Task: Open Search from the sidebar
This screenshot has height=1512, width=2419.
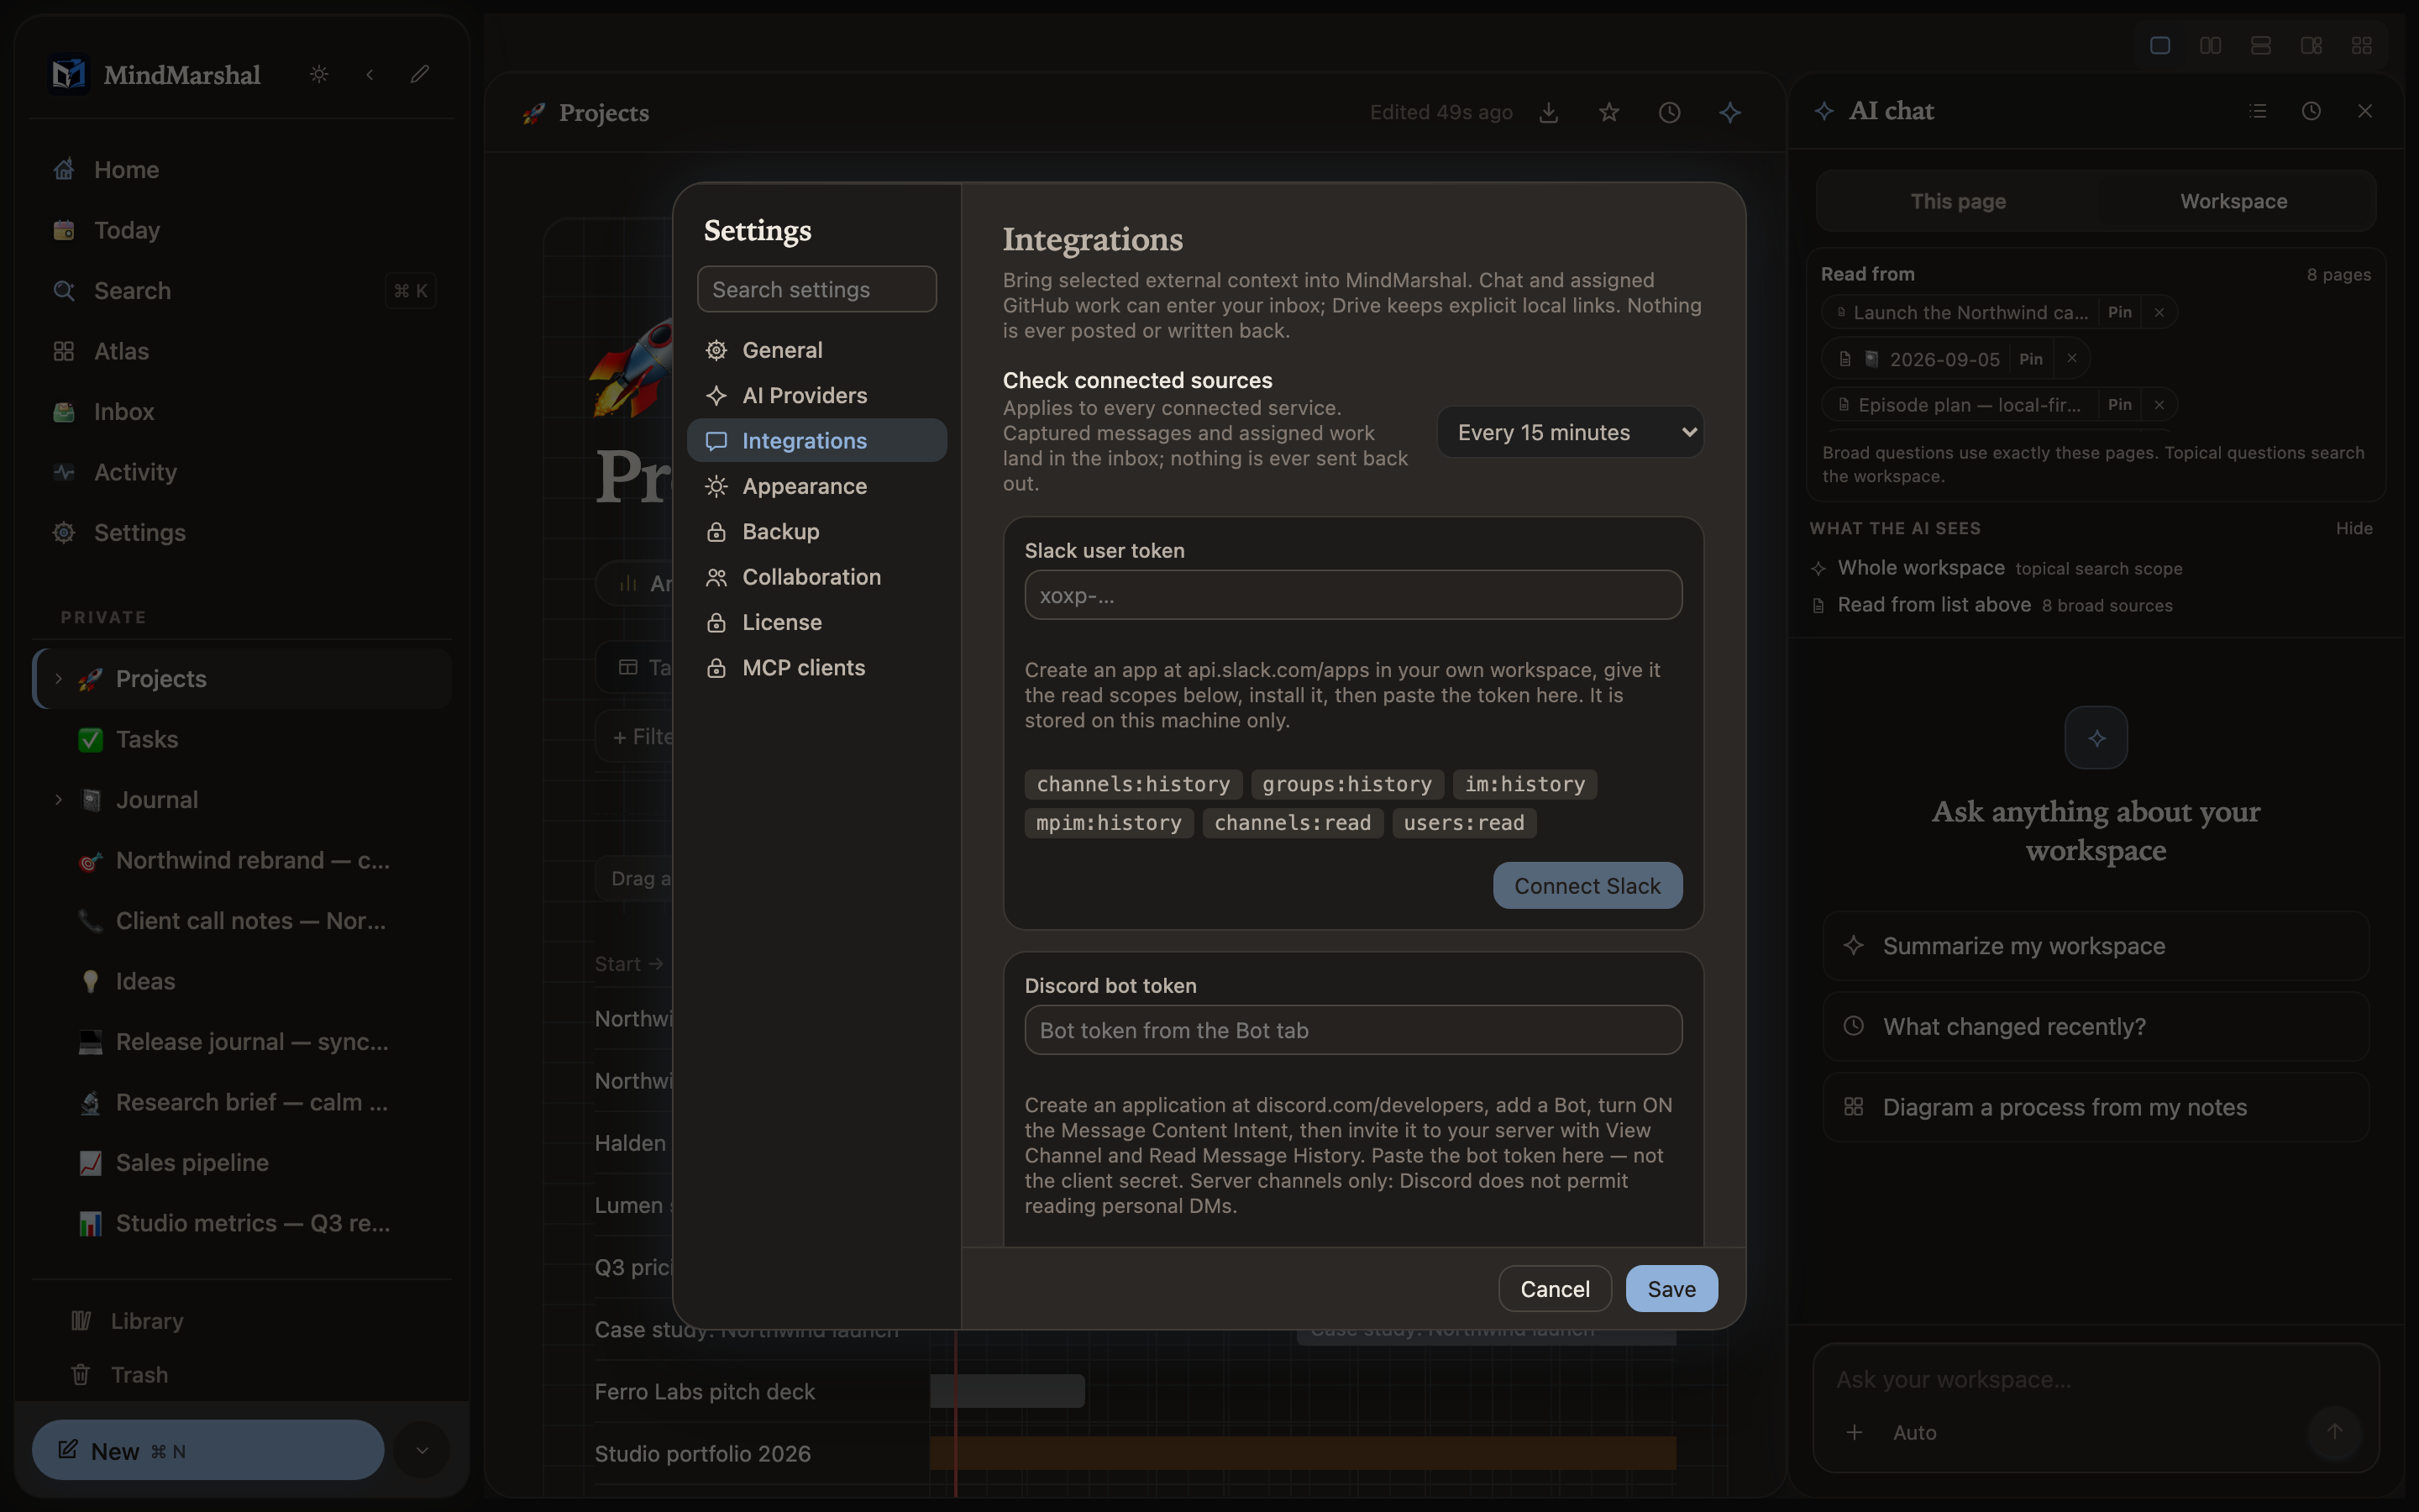Action: (241, 291)
